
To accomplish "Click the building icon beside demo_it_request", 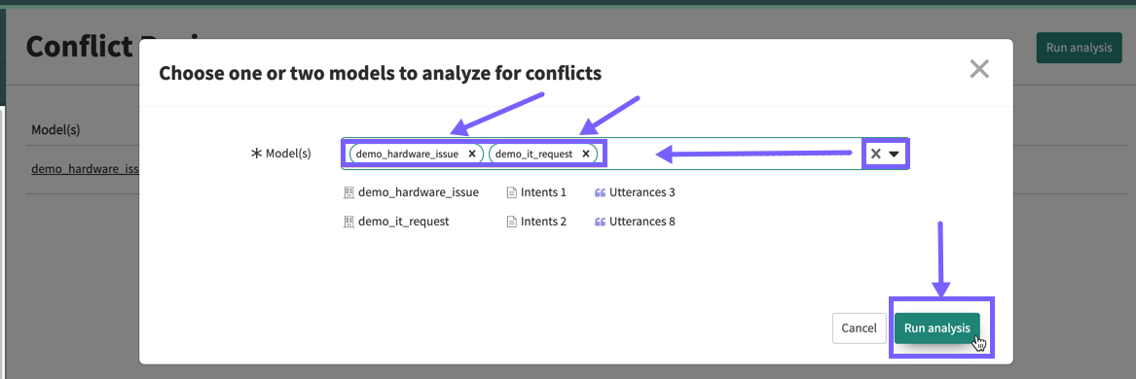I will pos(348,222).
